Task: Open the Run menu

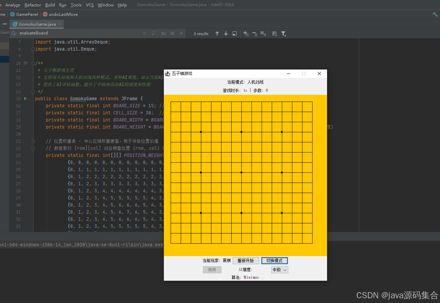Action: [x=63, y=5]
